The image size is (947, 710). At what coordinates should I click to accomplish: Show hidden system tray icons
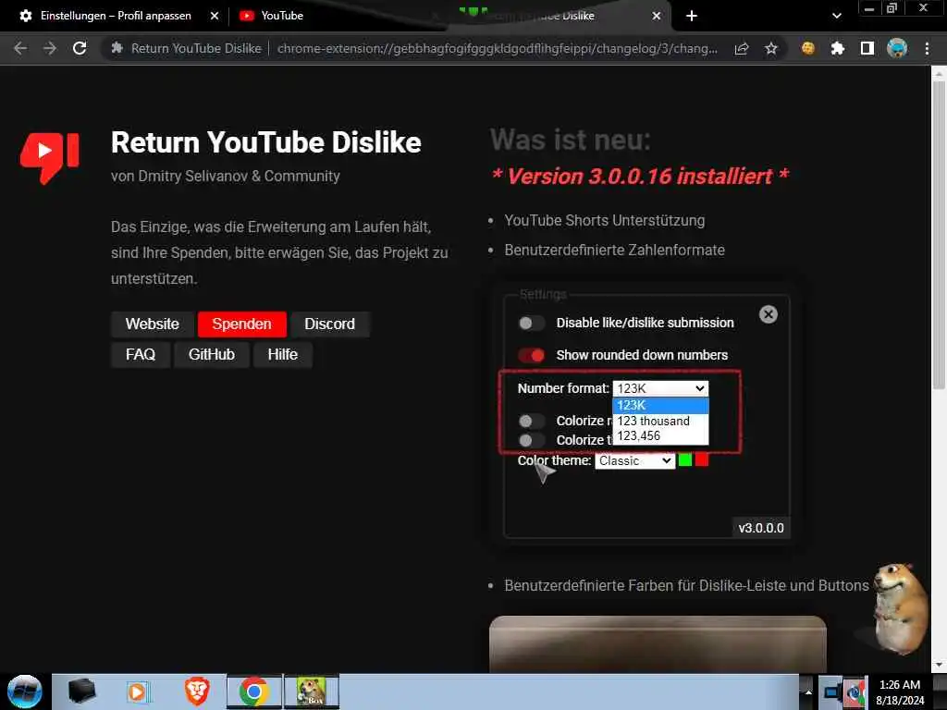tap(808, 692)
